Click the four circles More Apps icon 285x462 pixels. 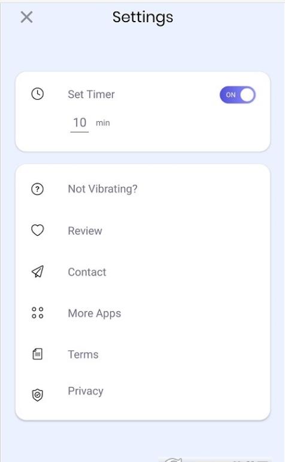[37, 313]
